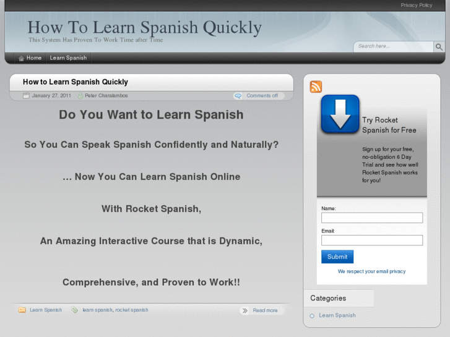Click the site title How To Learn Spanish Quickly
Viewport: 450px width, 337px height.
pos(144,28)
